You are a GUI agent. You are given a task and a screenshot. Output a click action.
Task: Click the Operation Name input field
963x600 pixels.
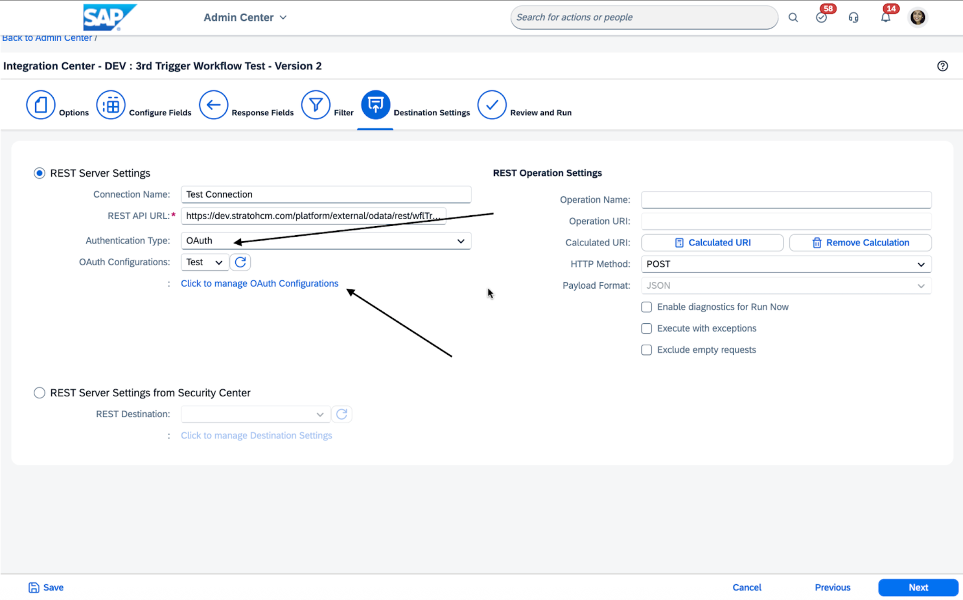[785, 199]
